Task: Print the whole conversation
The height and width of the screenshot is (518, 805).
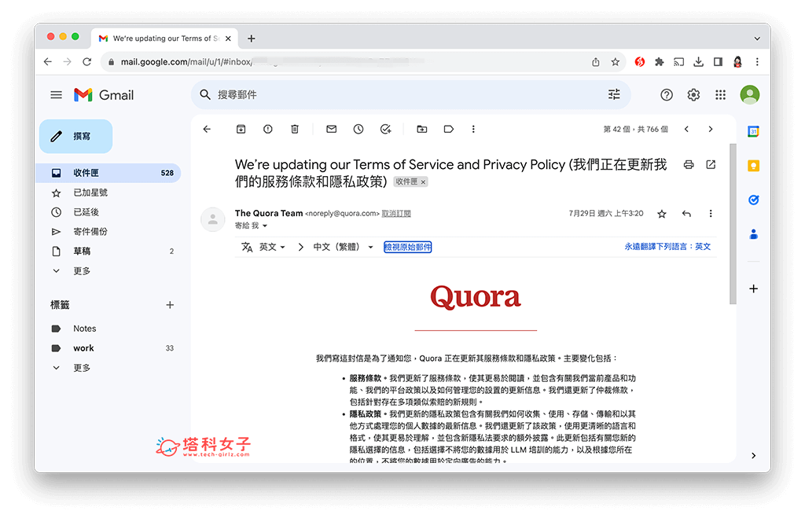Action: click(x=689, y=165)
